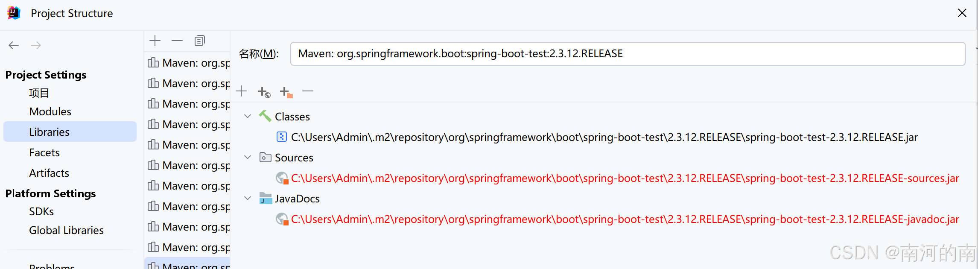978x269 pixels.
Task: Select the JavaDocs tree label
Action: click(x=297, y=199)
